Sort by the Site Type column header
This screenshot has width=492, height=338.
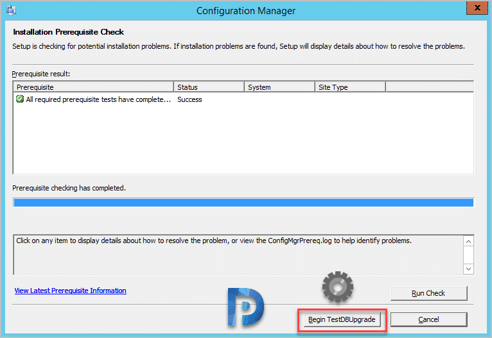(x=350, y=87)
